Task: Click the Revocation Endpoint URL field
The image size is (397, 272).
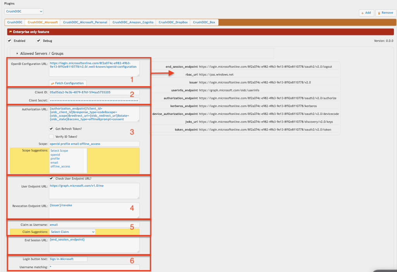Action: [x=94, y=210]
